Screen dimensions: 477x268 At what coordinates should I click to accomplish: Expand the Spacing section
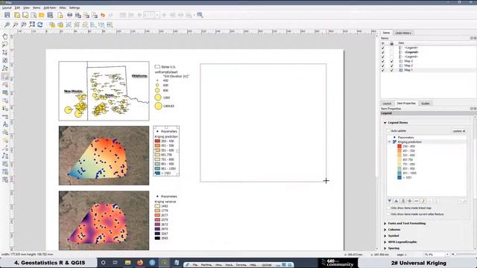point(385,248)
